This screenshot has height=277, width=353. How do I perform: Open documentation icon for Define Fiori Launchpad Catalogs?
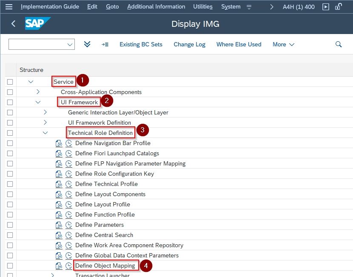(x=59, y=153)
